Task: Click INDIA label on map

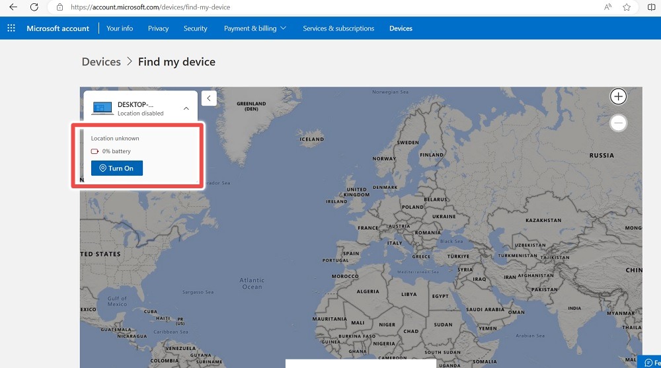Action: tap(574, 308)
